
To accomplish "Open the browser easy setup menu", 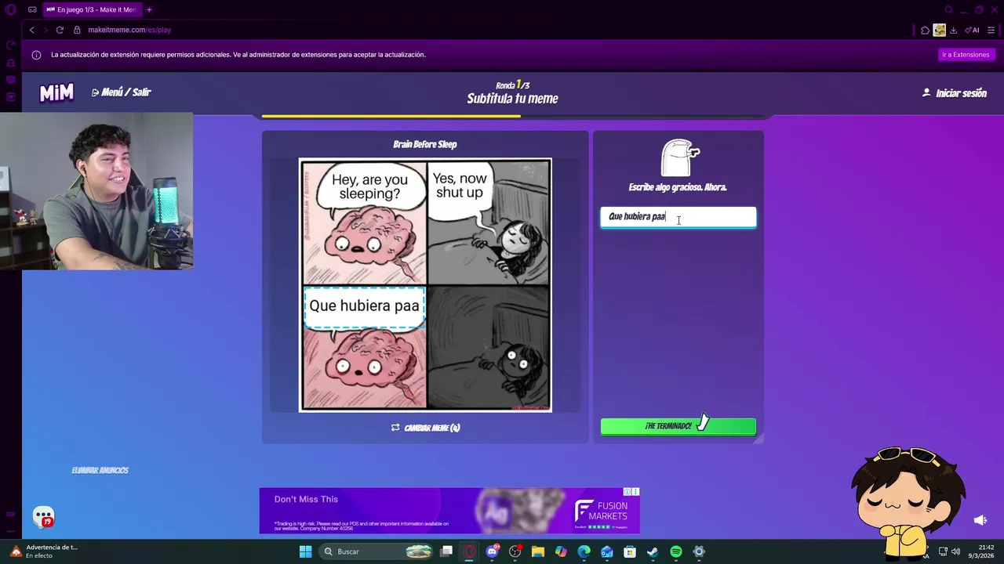I will [991, 30].
